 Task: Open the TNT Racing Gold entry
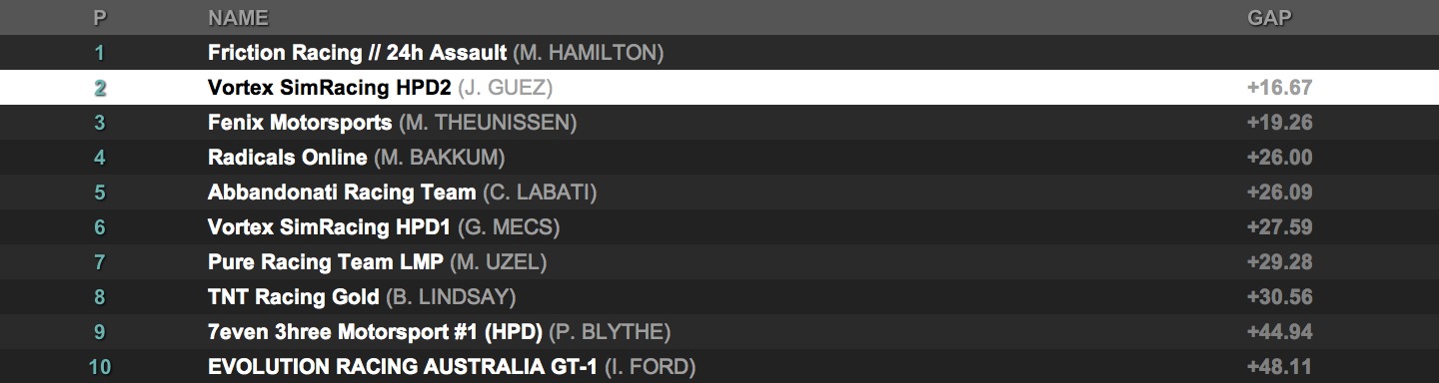294,297
